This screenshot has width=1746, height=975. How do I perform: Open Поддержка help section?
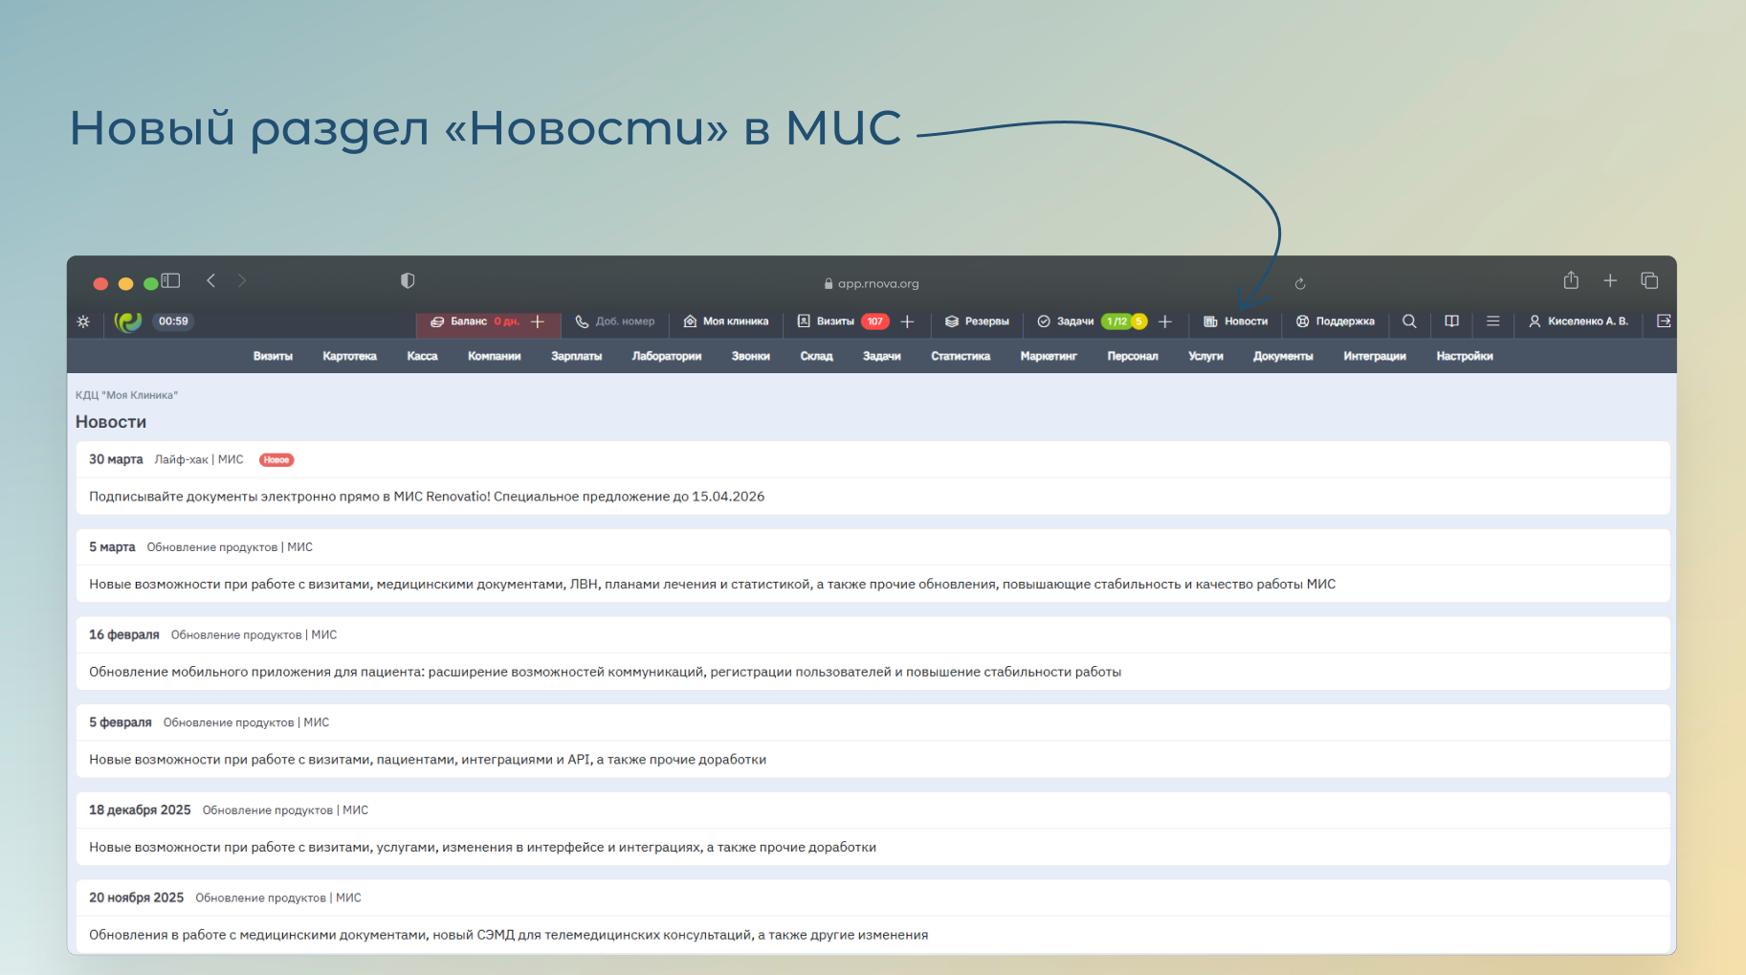coord(1335,321)
